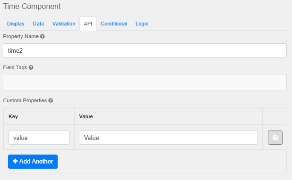Screen dimensions: 292x180
Task: Click Add Another button
Action: coord(33,162)
